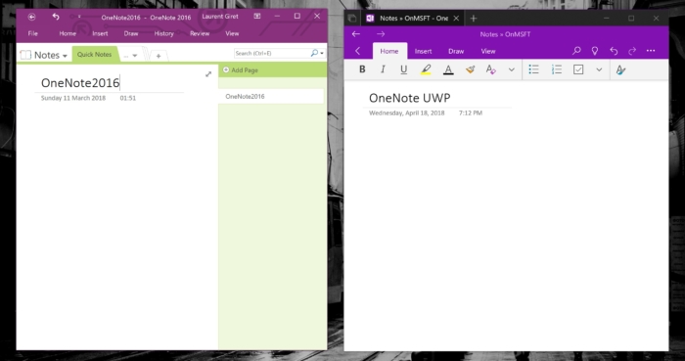This screenshot has height=361, width=685.
Task: Click the tabs overview icon in UWP window
Action: coord(352,19)
